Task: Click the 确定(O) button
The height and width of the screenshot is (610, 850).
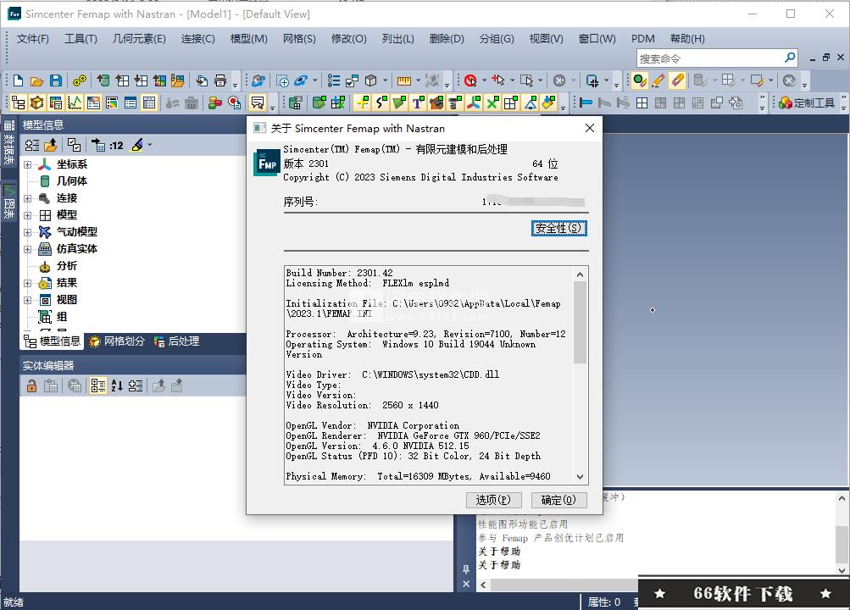Action: click(558, 500)
